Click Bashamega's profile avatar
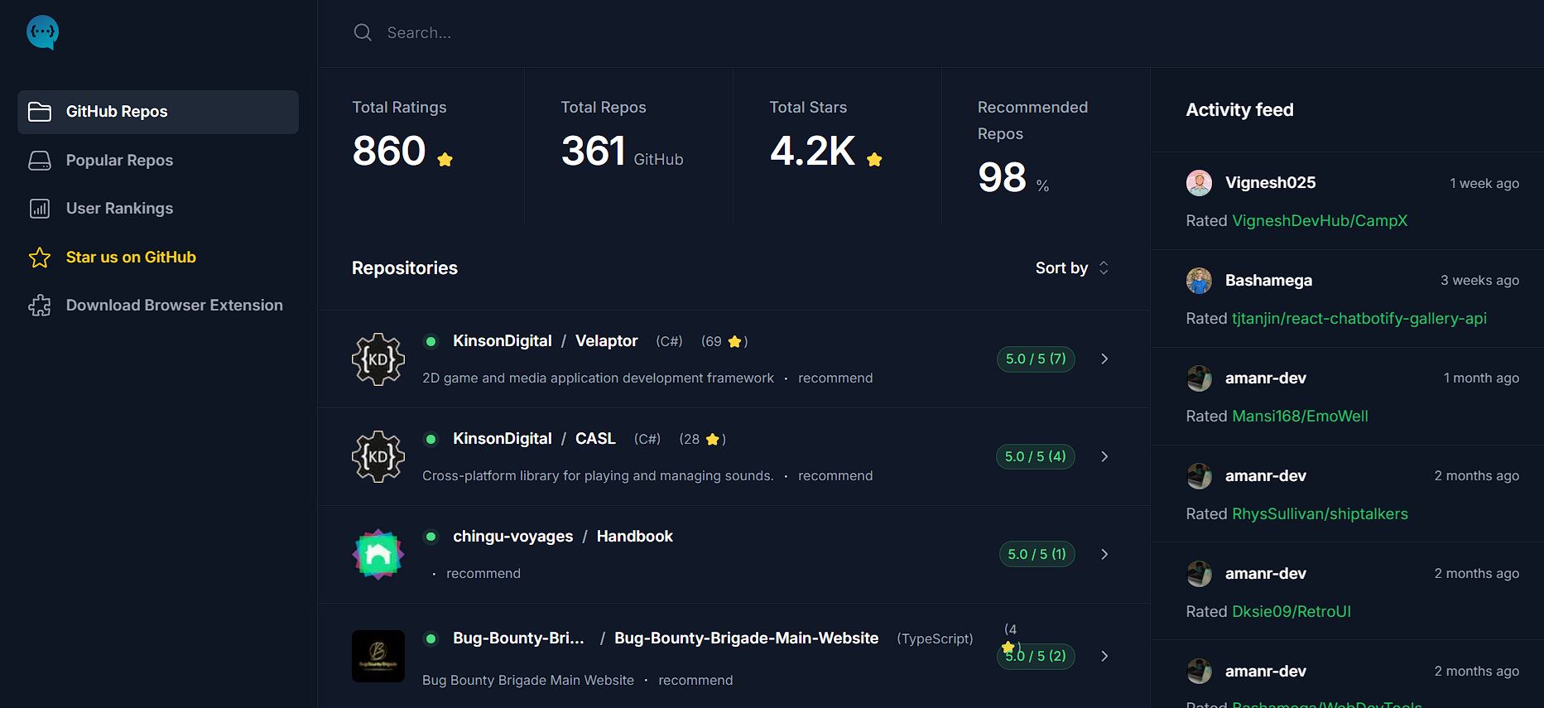1544x708 pixels. pyautogui.click(x=1199, y=281)
